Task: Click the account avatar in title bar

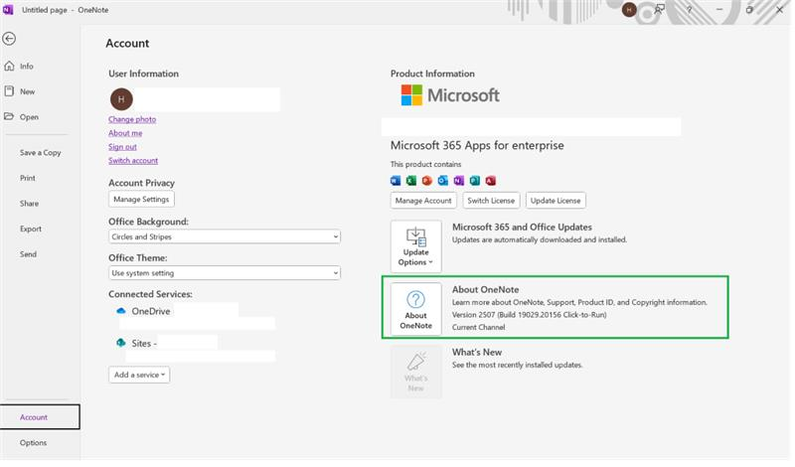Action: [629, 10]
